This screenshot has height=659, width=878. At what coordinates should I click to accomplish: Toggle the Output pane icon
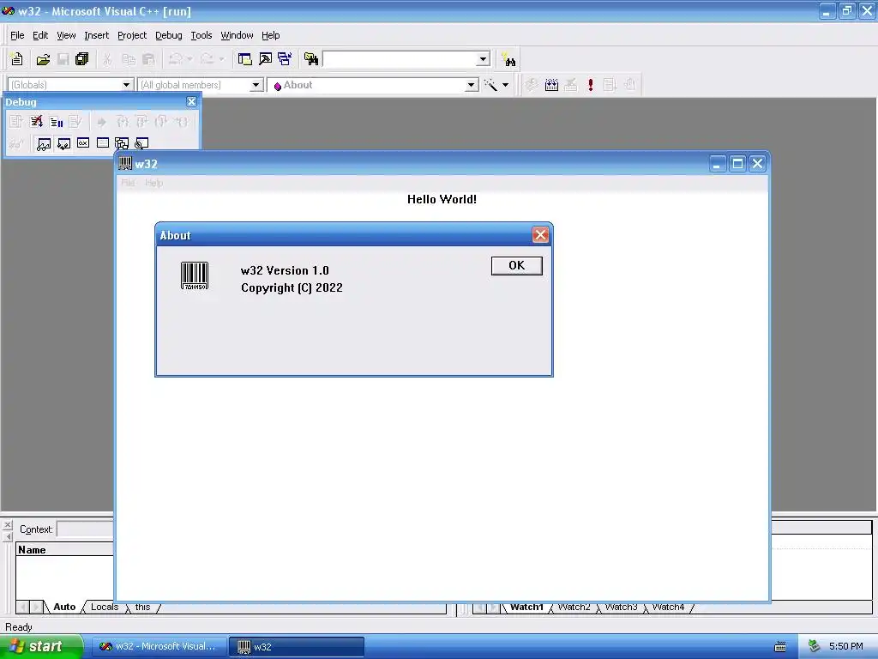pyautogui.click(x=265, y=59)
